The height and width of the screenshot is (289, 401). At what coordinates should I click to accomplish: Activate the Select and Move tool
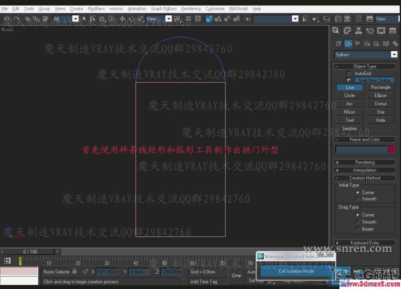click(x=122, y=19)
